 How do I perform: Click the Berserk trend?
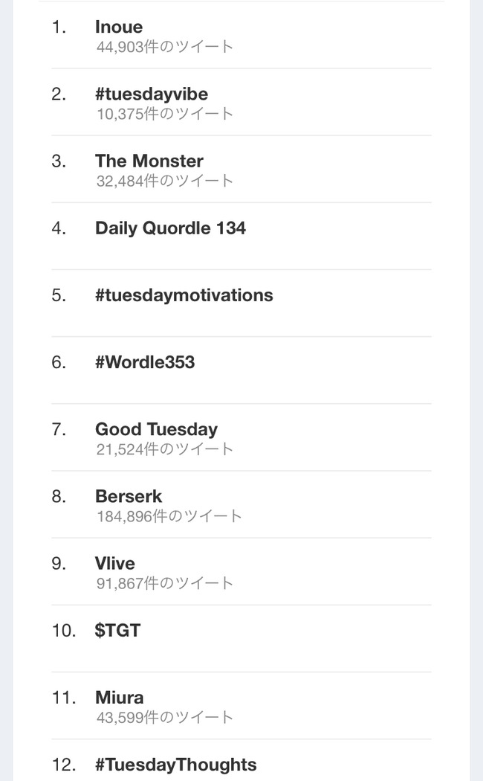point(129,496)
